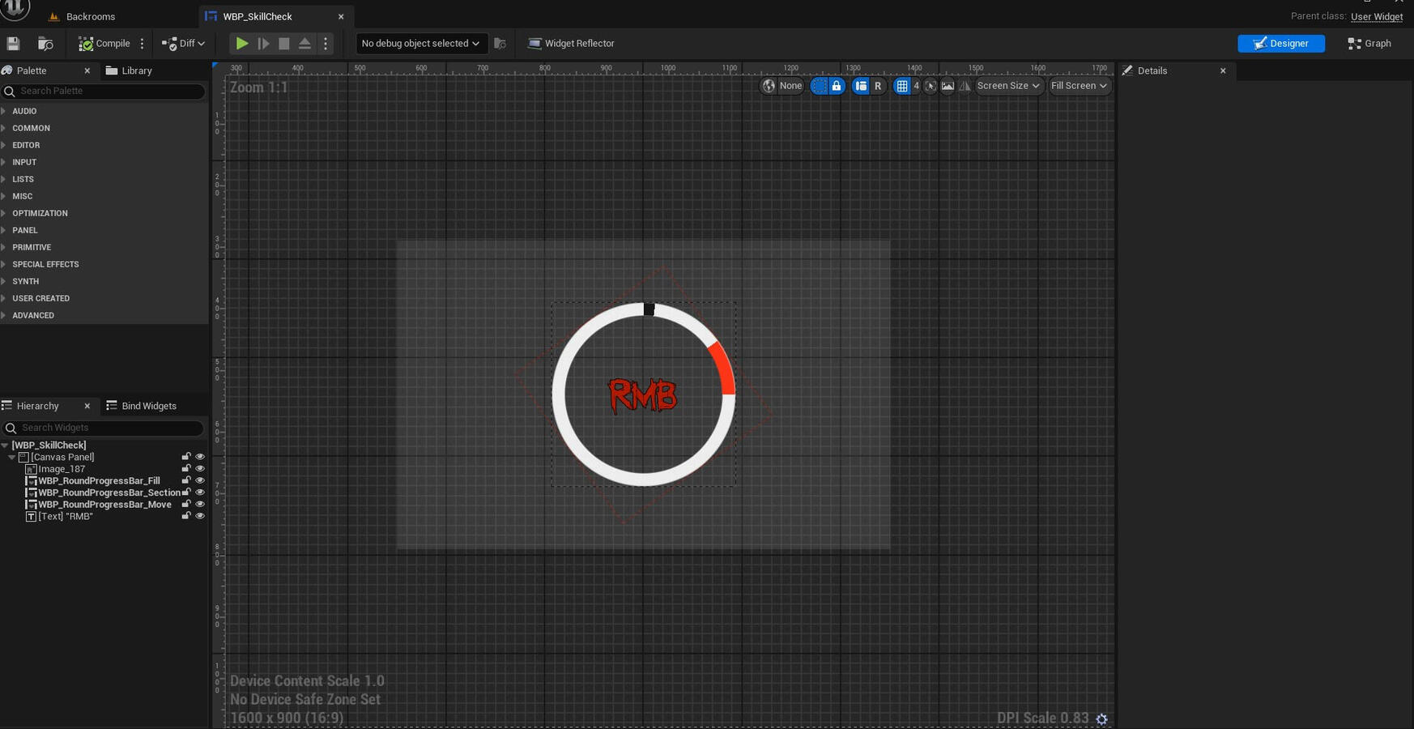Image resolution: width=1414 pixels, height=729 pixels.
Task: Open the debug object selector dropdown
Action: click(x=420, y=44)
